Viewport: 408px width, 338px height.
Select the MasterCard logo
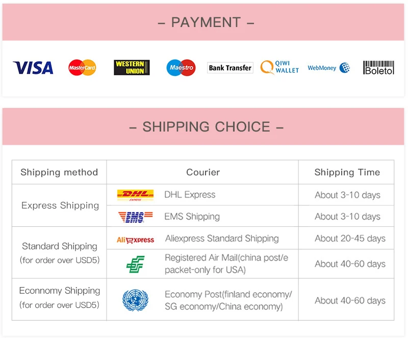tap(82, 68)
